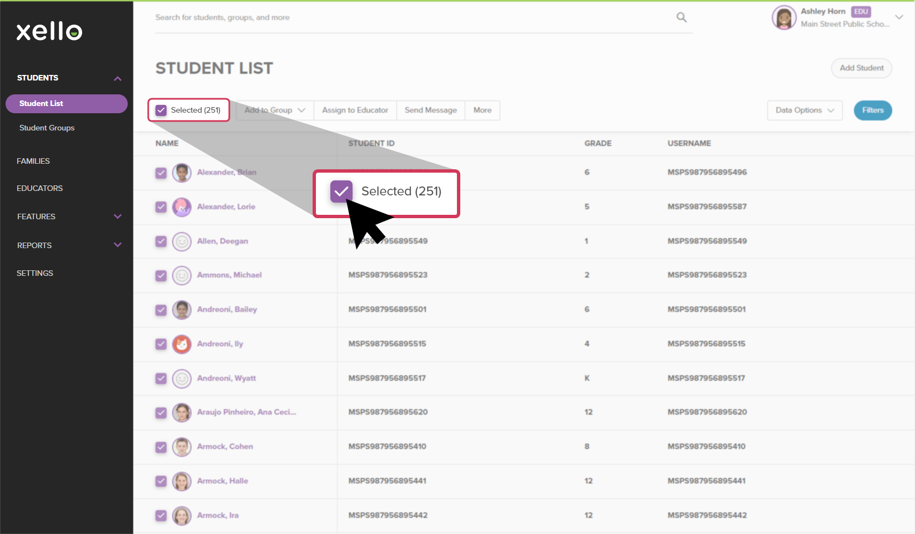Go to Student Groups in sidebar
The image size is (915, 534).
click(x=47, y=128)
